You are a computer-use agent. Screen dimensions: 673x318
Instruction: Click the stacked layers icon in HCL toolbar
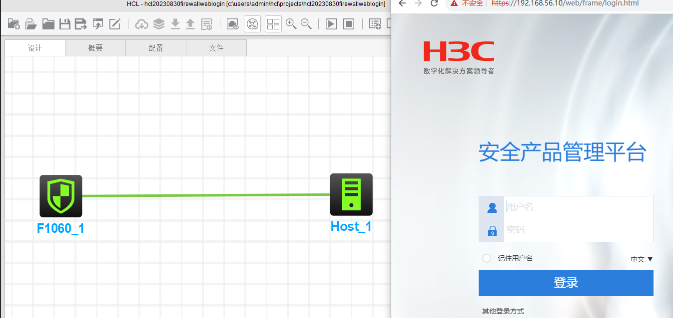[159, 23]
